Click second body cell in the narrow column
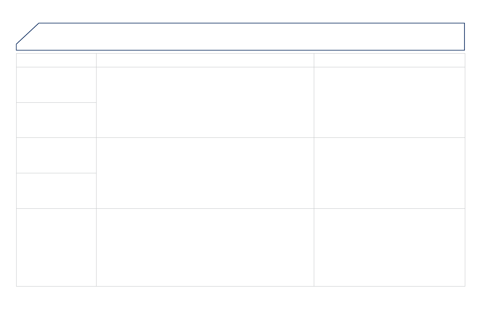The width and height of the screenshot is (481, 320). click(x=56, y=120)
